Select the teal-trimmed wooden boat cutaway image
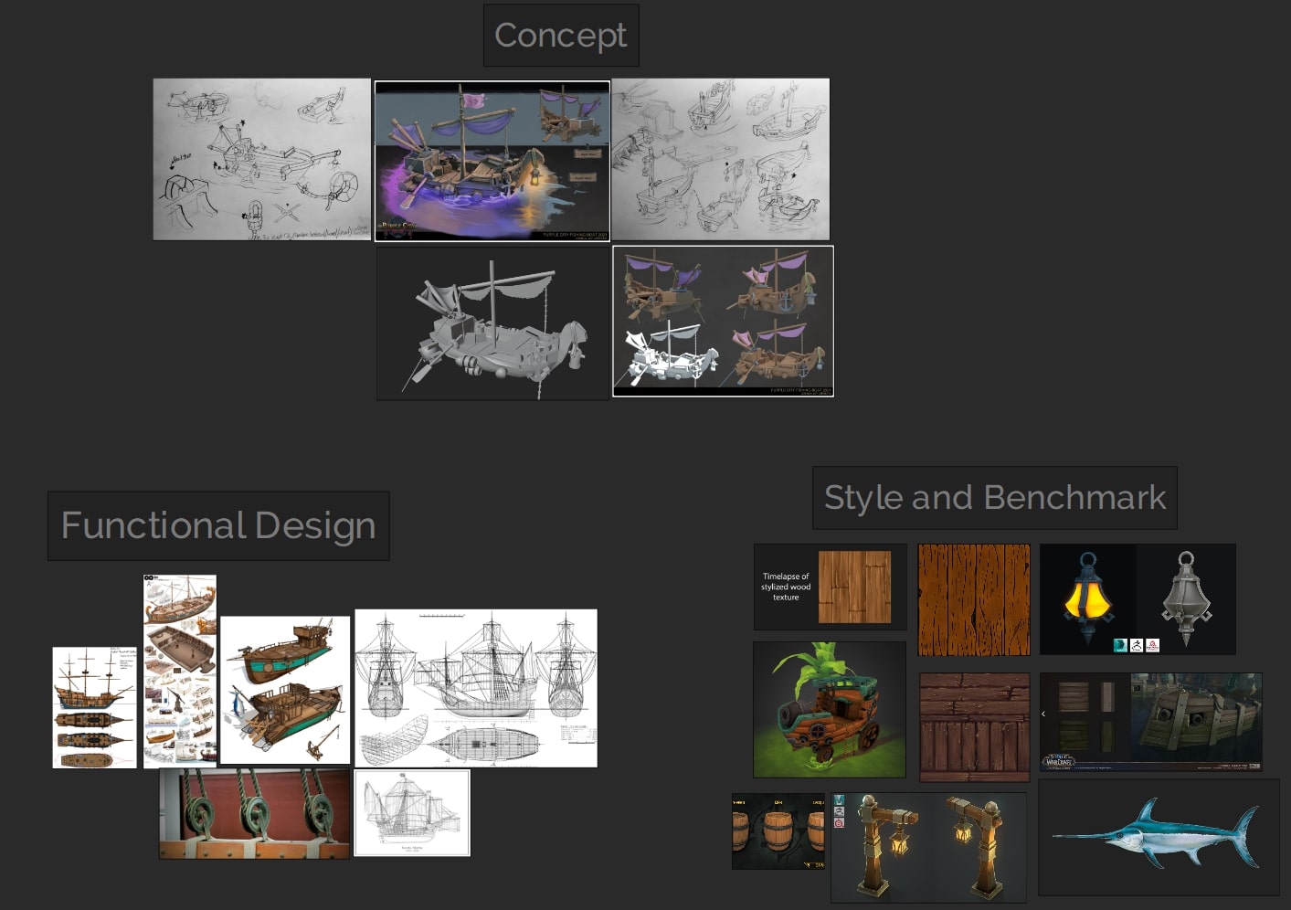This screenshot has width=1291, height=910. 285,690
